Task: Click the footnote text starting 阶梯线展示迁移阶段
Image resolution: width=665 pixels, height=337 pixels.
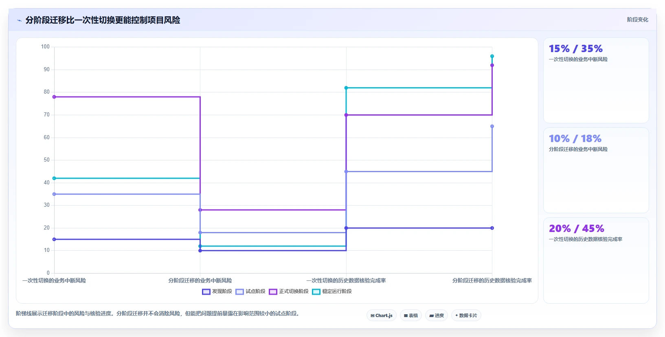Action: point(159,313)
